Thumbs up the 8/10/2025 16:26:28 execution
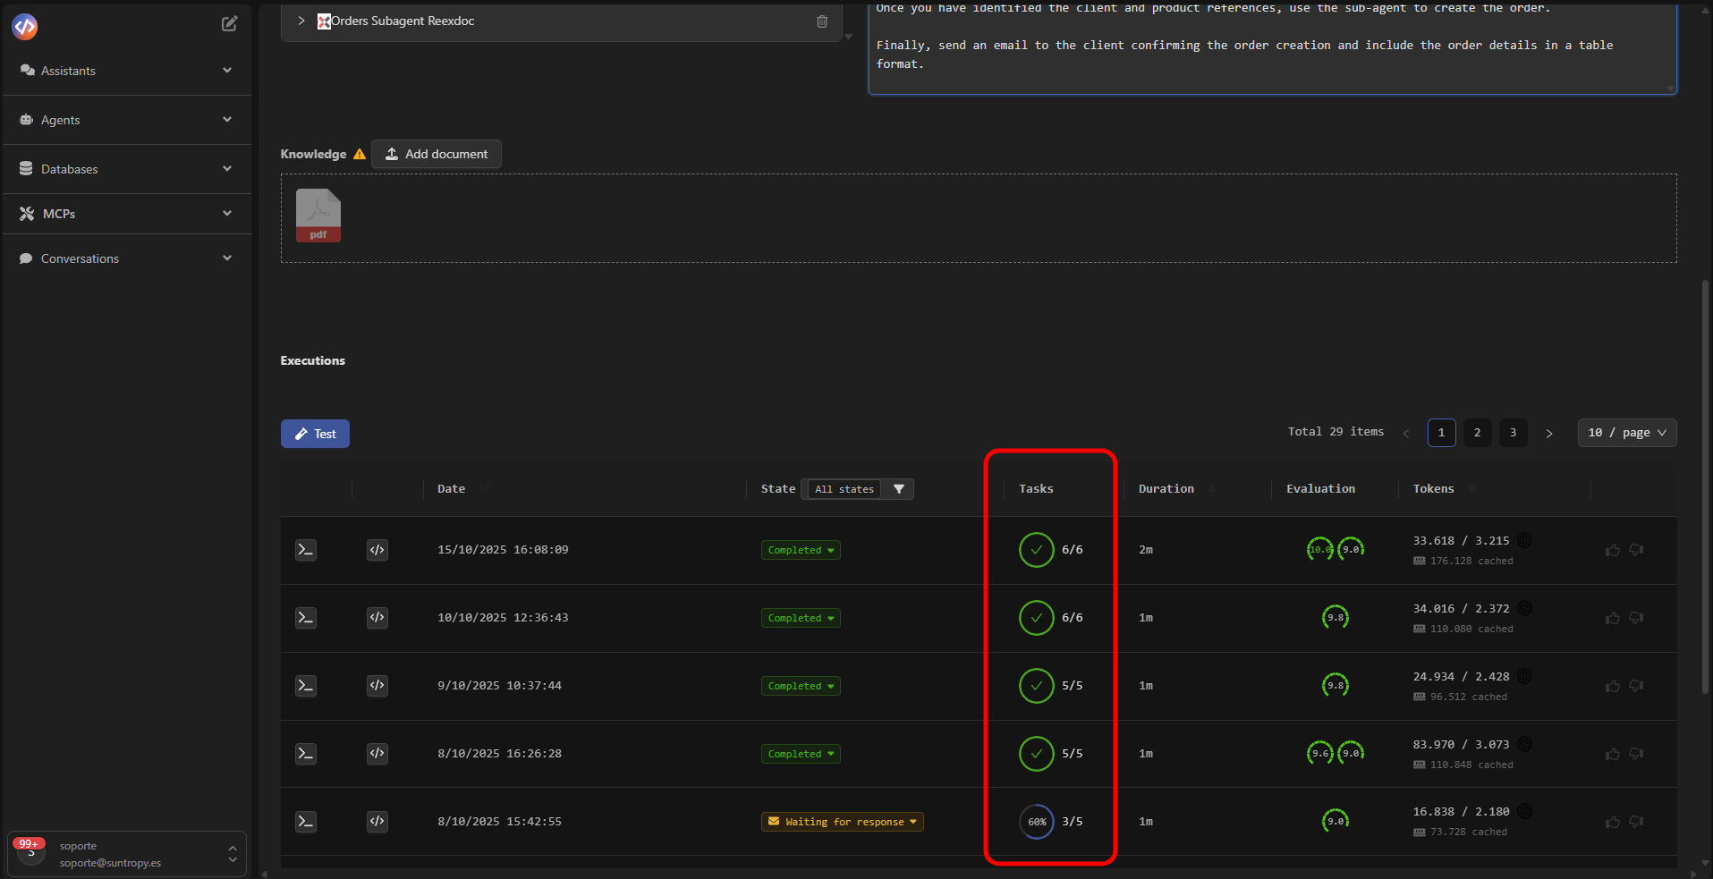 click(x=1613, y=754)
